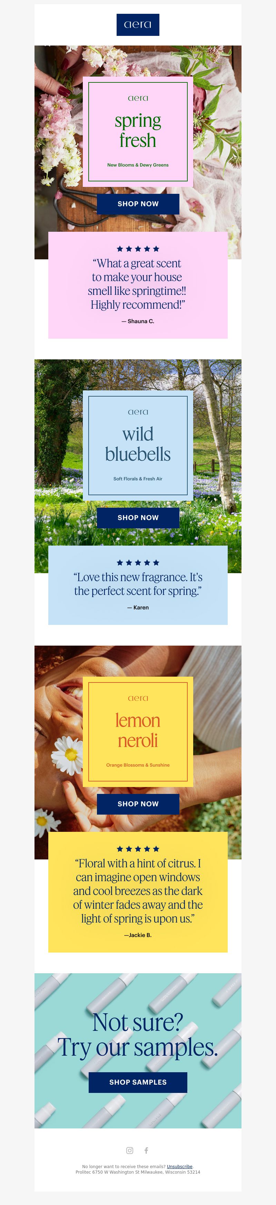Click Shop Now under lemon neroli
276x1205 pixels.
click(x=138, y=804)
